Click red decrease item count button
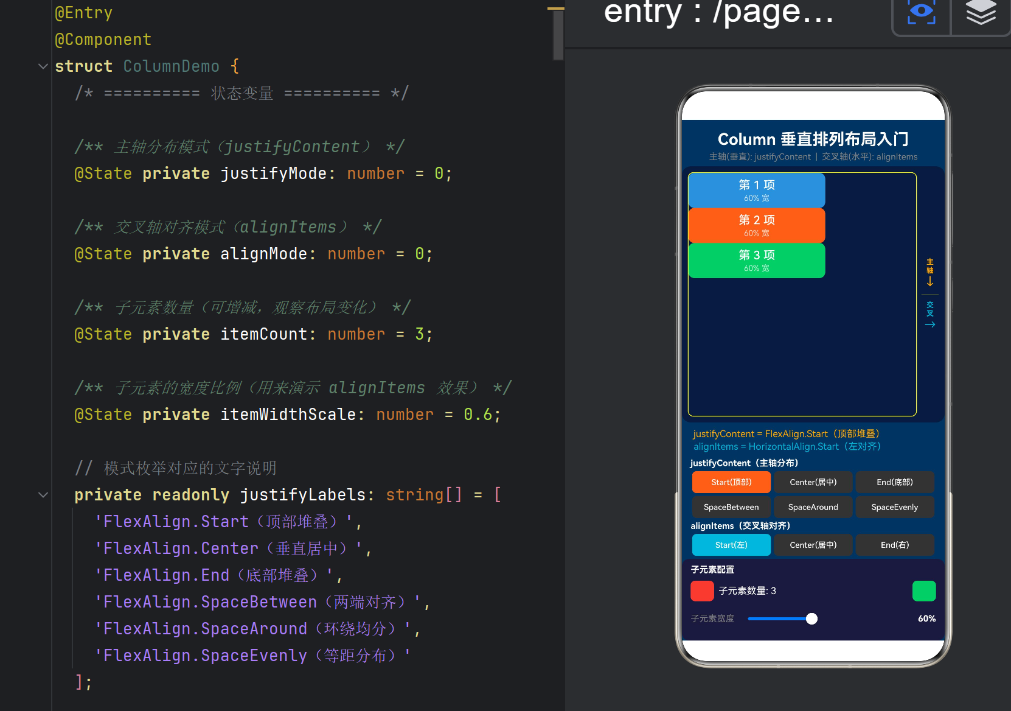The image size is (1011, 711). tap(702, 590)
